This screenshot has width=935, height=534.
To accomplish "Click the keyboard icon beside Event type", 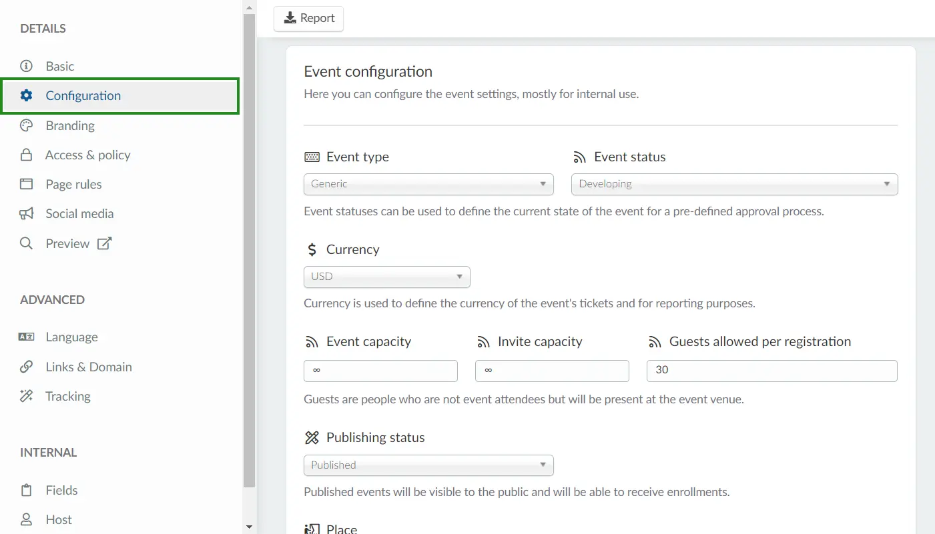I will click(x=312, y=157).
